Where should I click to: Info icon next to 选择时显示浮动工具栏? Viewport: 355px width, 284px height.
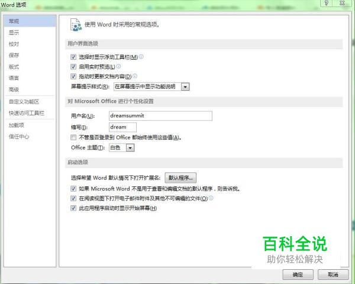tap(141, 57)
